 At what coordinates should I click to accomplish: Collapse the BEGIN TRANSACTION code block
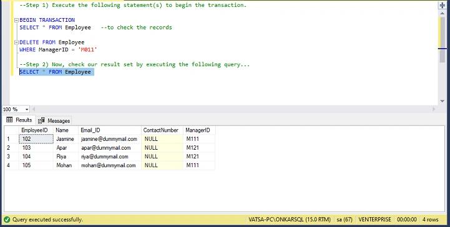(16, 20)
